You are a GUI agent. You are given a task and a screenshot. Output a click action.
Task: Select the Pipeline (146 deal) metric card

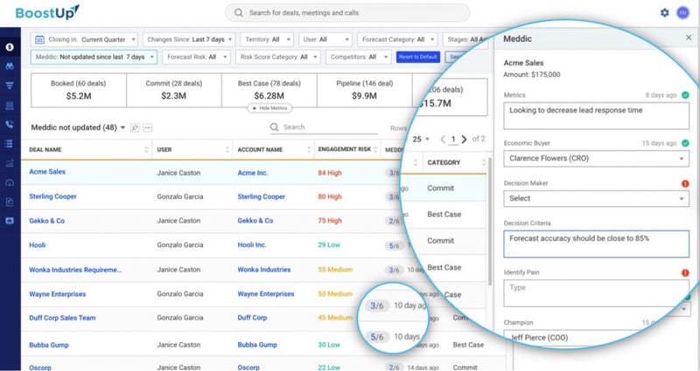coord(364,91)
